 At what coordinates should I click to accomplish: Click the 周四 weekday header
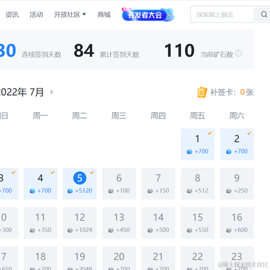click(158, 116)
